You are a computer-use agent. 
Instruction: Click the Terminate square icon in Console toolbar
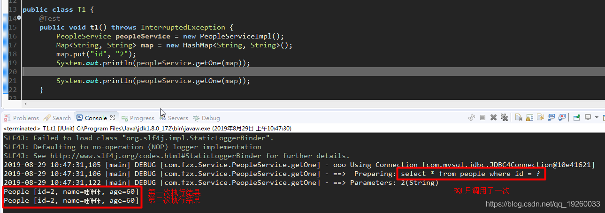pos(482,117)
